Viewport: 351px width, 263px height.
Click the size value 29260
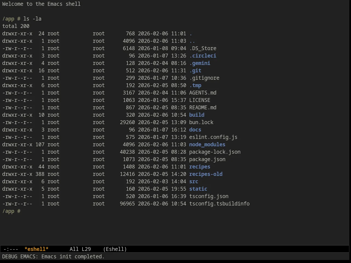click(127, 122)
